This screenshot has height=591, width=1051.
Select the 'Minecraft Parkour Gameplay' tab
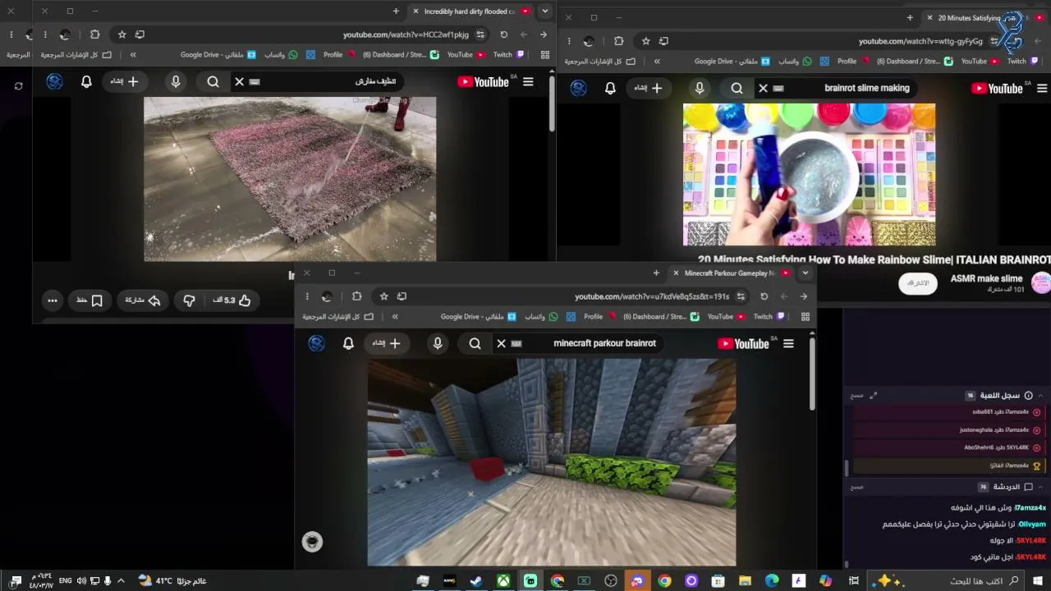point(731,273)
